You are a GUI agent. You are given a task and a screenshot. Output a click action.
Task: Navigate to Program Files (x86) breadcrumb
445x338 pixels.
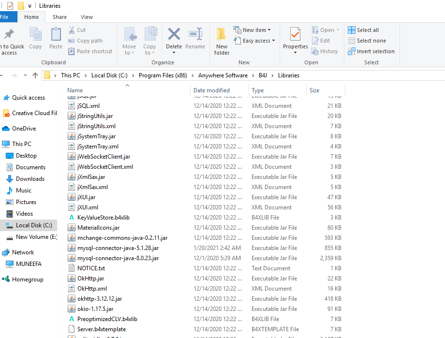163,75
